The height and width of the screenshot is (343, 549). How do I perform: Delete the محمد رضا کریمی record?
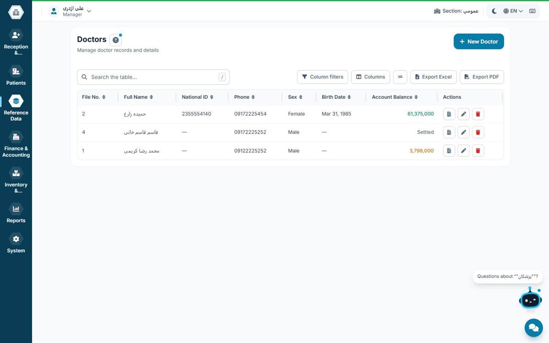click(x=478, y=150)
